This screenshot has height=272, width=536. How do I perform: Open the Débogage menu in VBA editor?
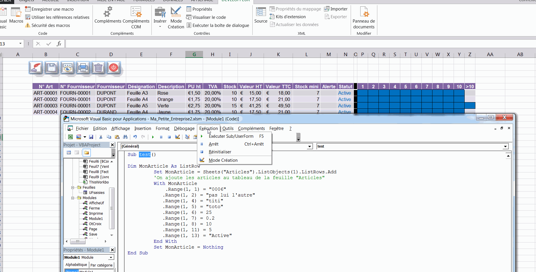click(184, 128)
